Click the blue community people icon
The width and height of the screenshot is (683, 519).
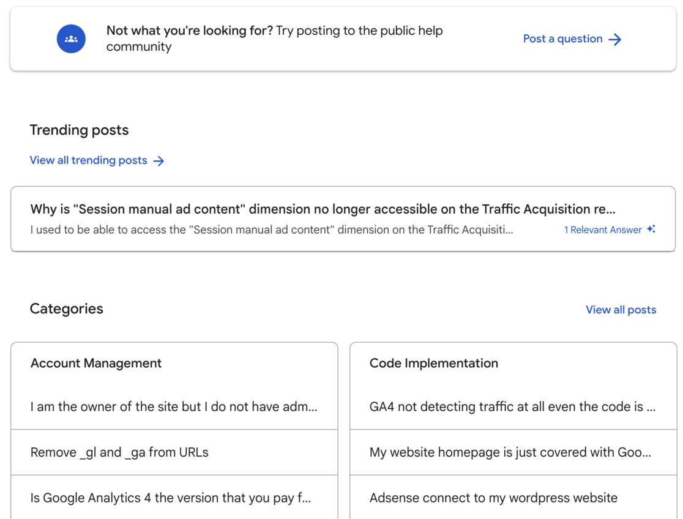pyautogui.click(x=71, y=39)
